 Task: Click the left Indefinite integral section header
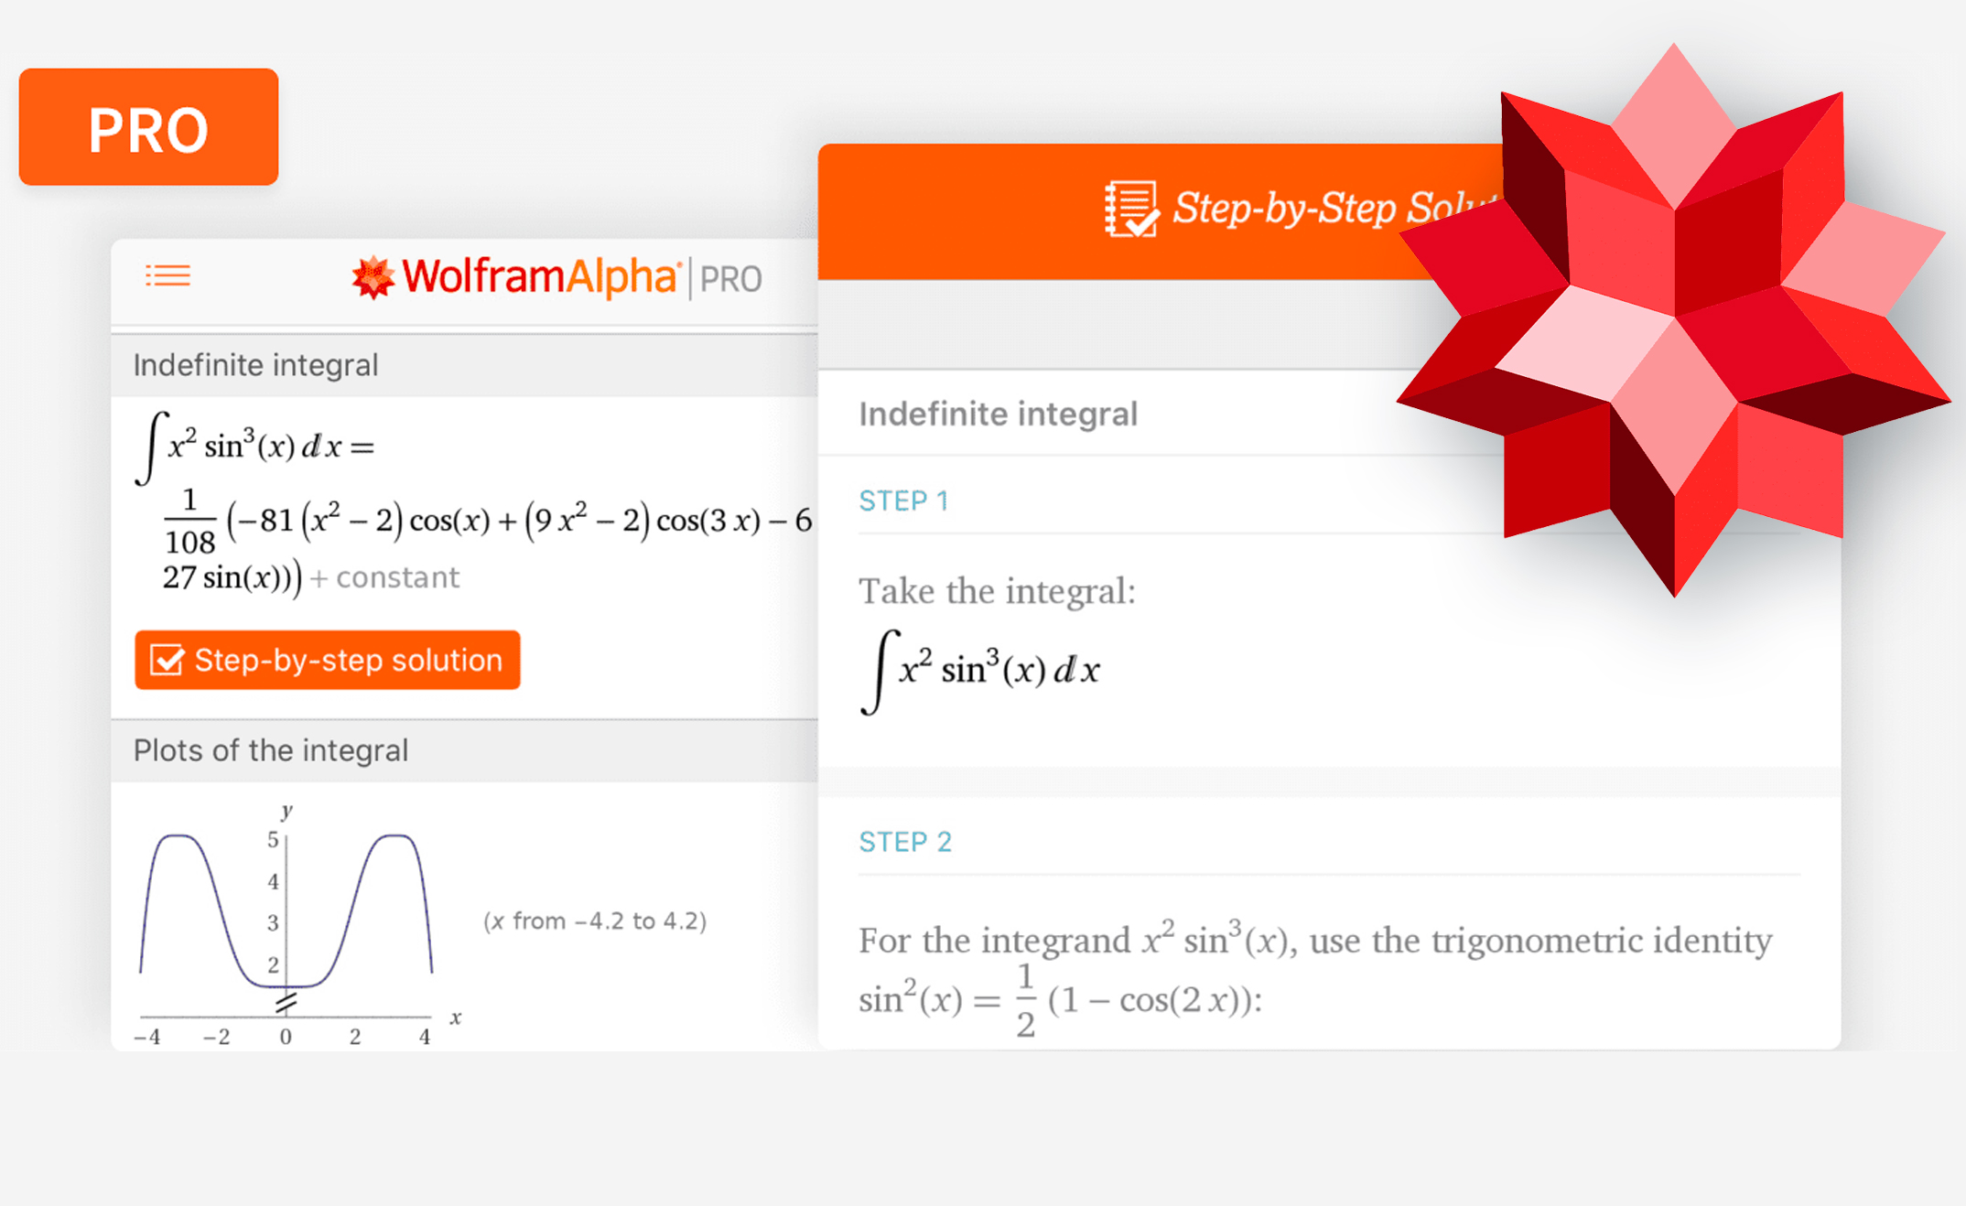[255, 365]
